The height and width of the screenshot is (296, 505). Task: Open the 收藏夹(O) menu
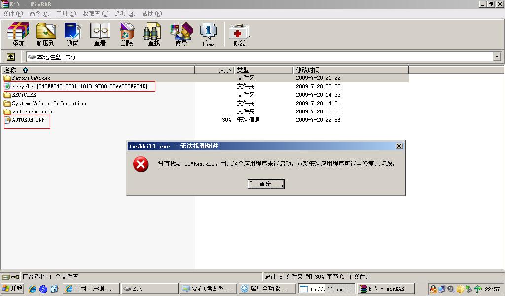click(96, 13)
